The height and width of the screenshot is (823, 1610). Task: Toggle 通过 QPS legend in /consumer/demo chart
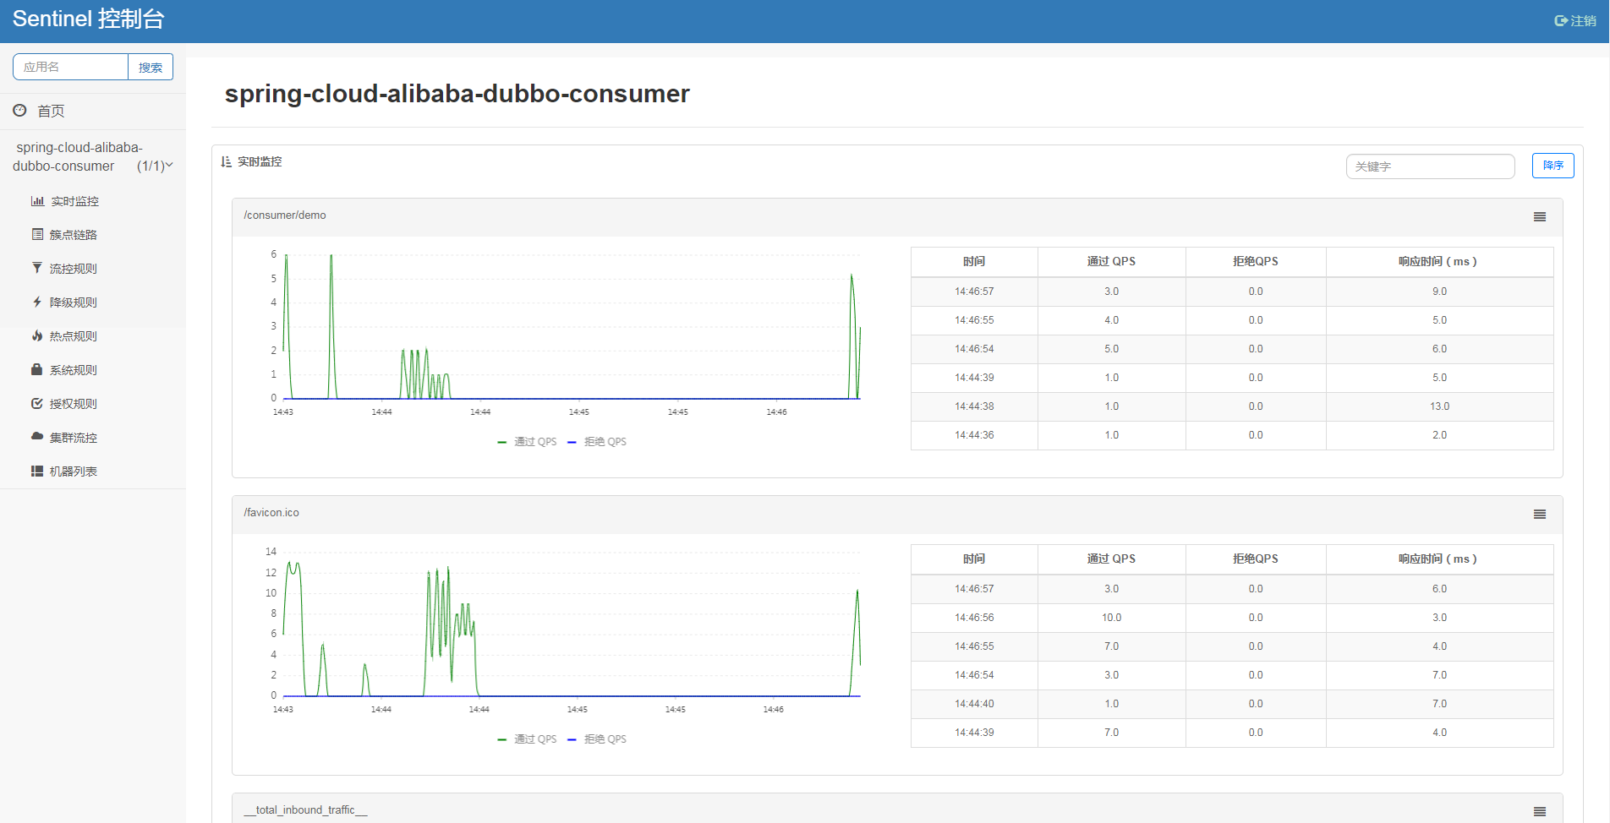coord(527,442)
